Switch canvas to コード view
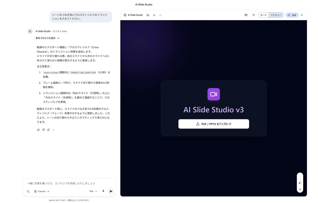Viewport: 318px width, 203px height. tap(263, 15)
